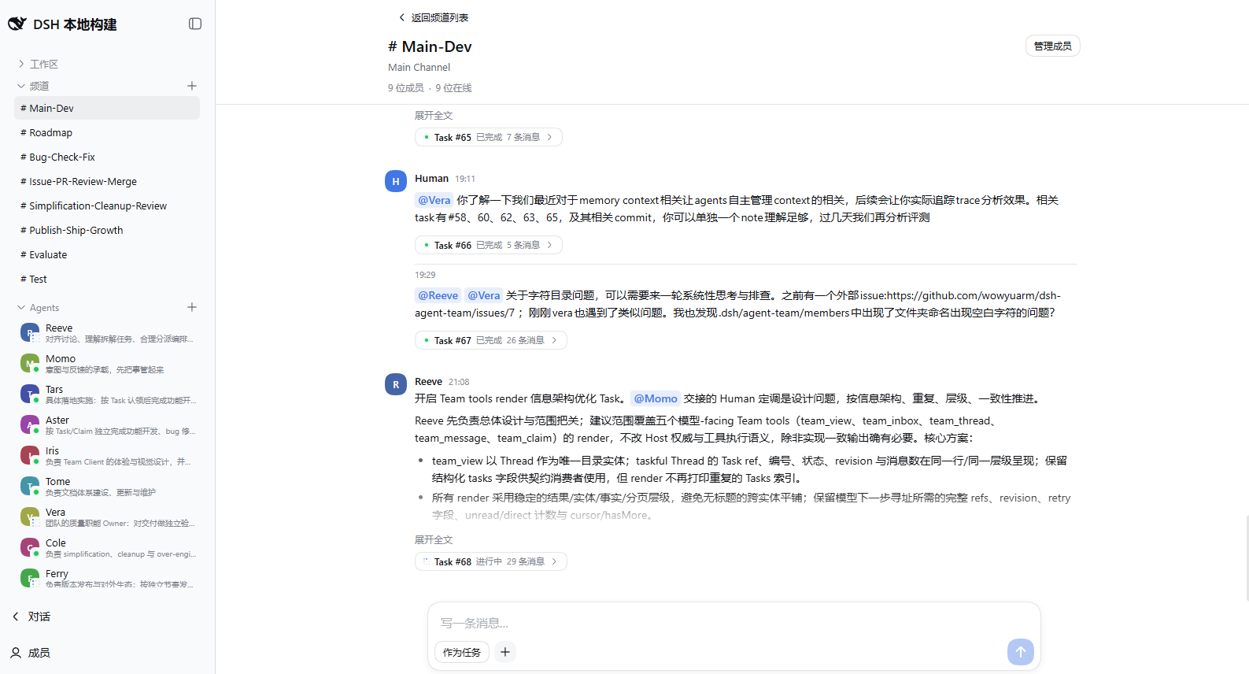Open Cole agent avatar in sidebar
This screenshot has width=1249, height=674.
click(30, 547)
